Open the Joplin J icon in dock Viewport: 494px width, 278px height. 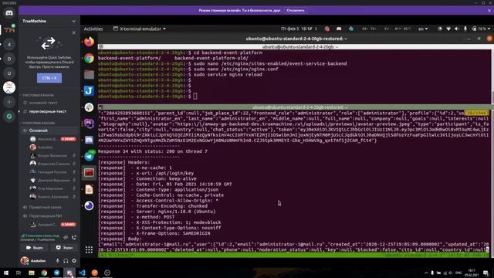pos(90,91)
